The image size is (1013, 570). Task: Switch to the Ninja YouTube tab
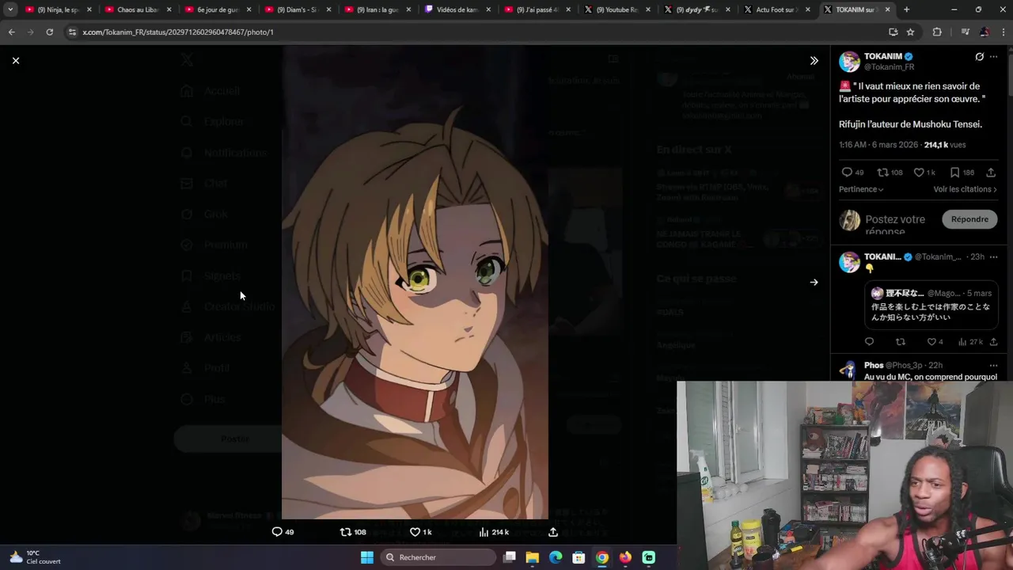click(57, 9)
